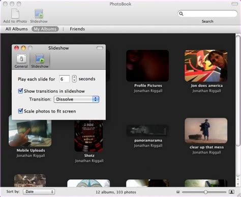
Task: Click the Mobile Uploads album title
Action: point(31,150)
